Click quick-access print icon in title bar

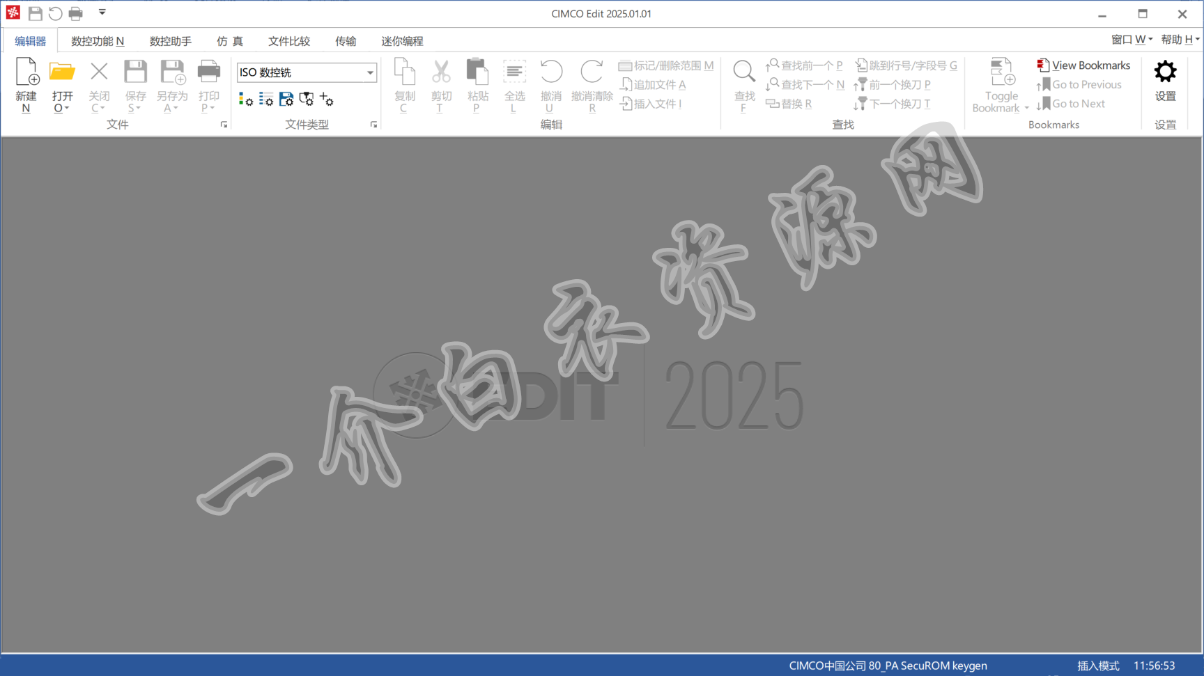75,13
